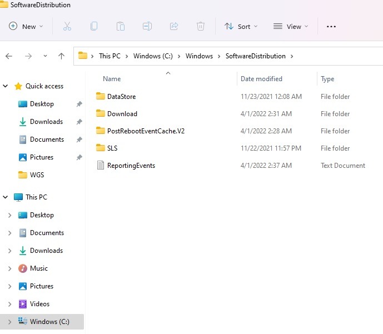Open Videos under This PC
Image resolution: width=383 pixels, height=334 pixels.
[x=39, y=304]
